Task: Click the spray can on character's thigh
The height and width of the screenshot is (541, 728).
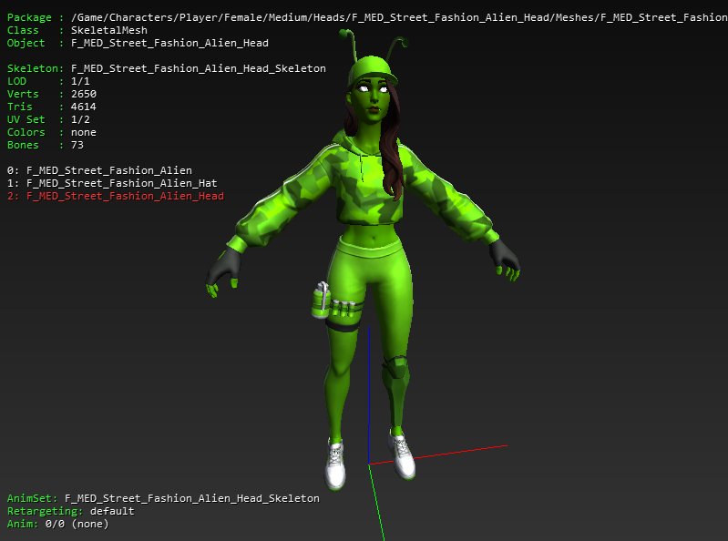Action: [x=321, y=301]
